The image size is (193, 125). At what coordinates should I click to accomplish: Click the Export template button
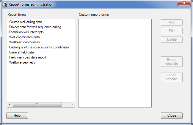pyautogui.click(x=172, y=61)
